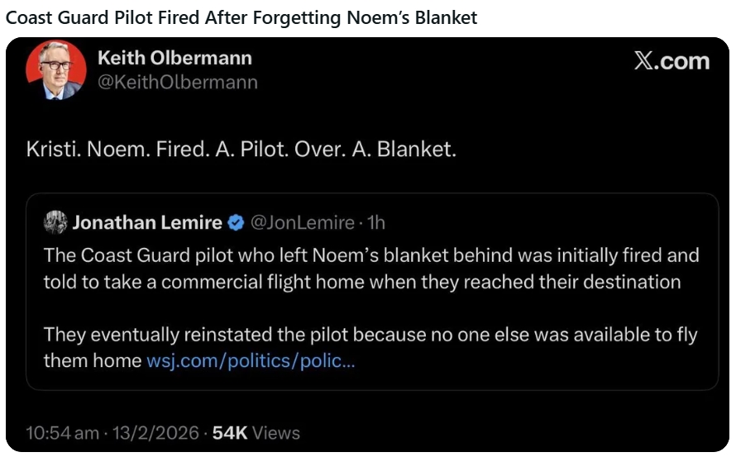
Task: Select the Jonathan Lemire author name
Action: (x=148, y=222)
